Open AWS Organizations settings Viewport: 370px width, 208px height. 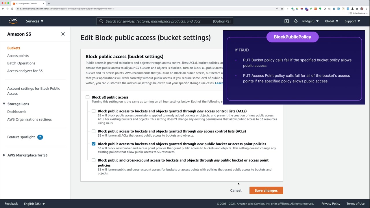coord(29,119)
